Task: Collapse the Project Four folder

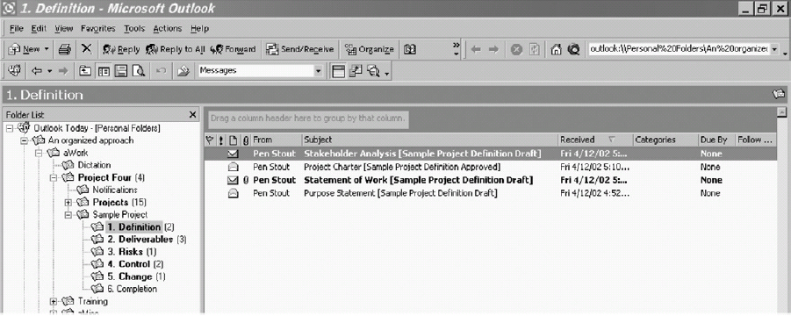Action: coord(53,177)
